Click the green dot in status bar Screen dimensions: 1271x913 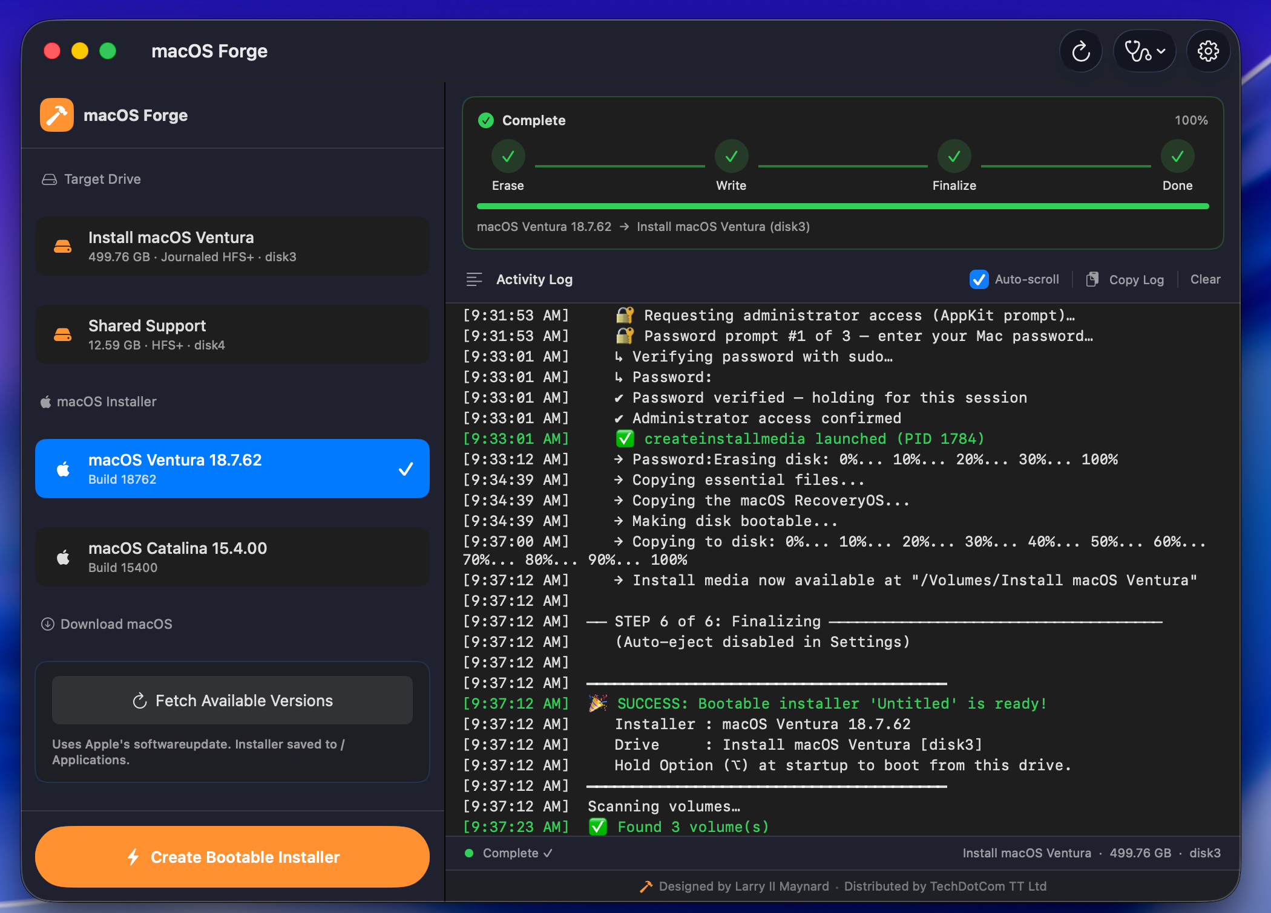click(469, 853)
